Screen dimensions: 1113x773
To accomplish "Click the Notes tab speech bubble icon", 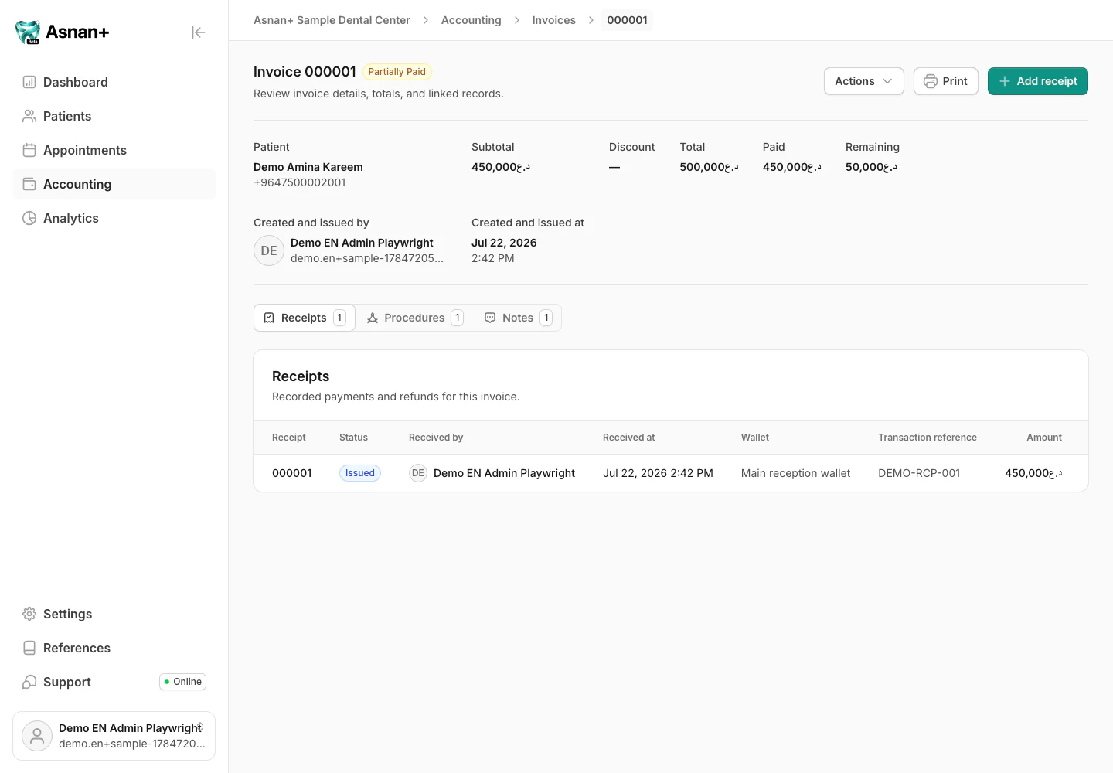I will 490,318.
